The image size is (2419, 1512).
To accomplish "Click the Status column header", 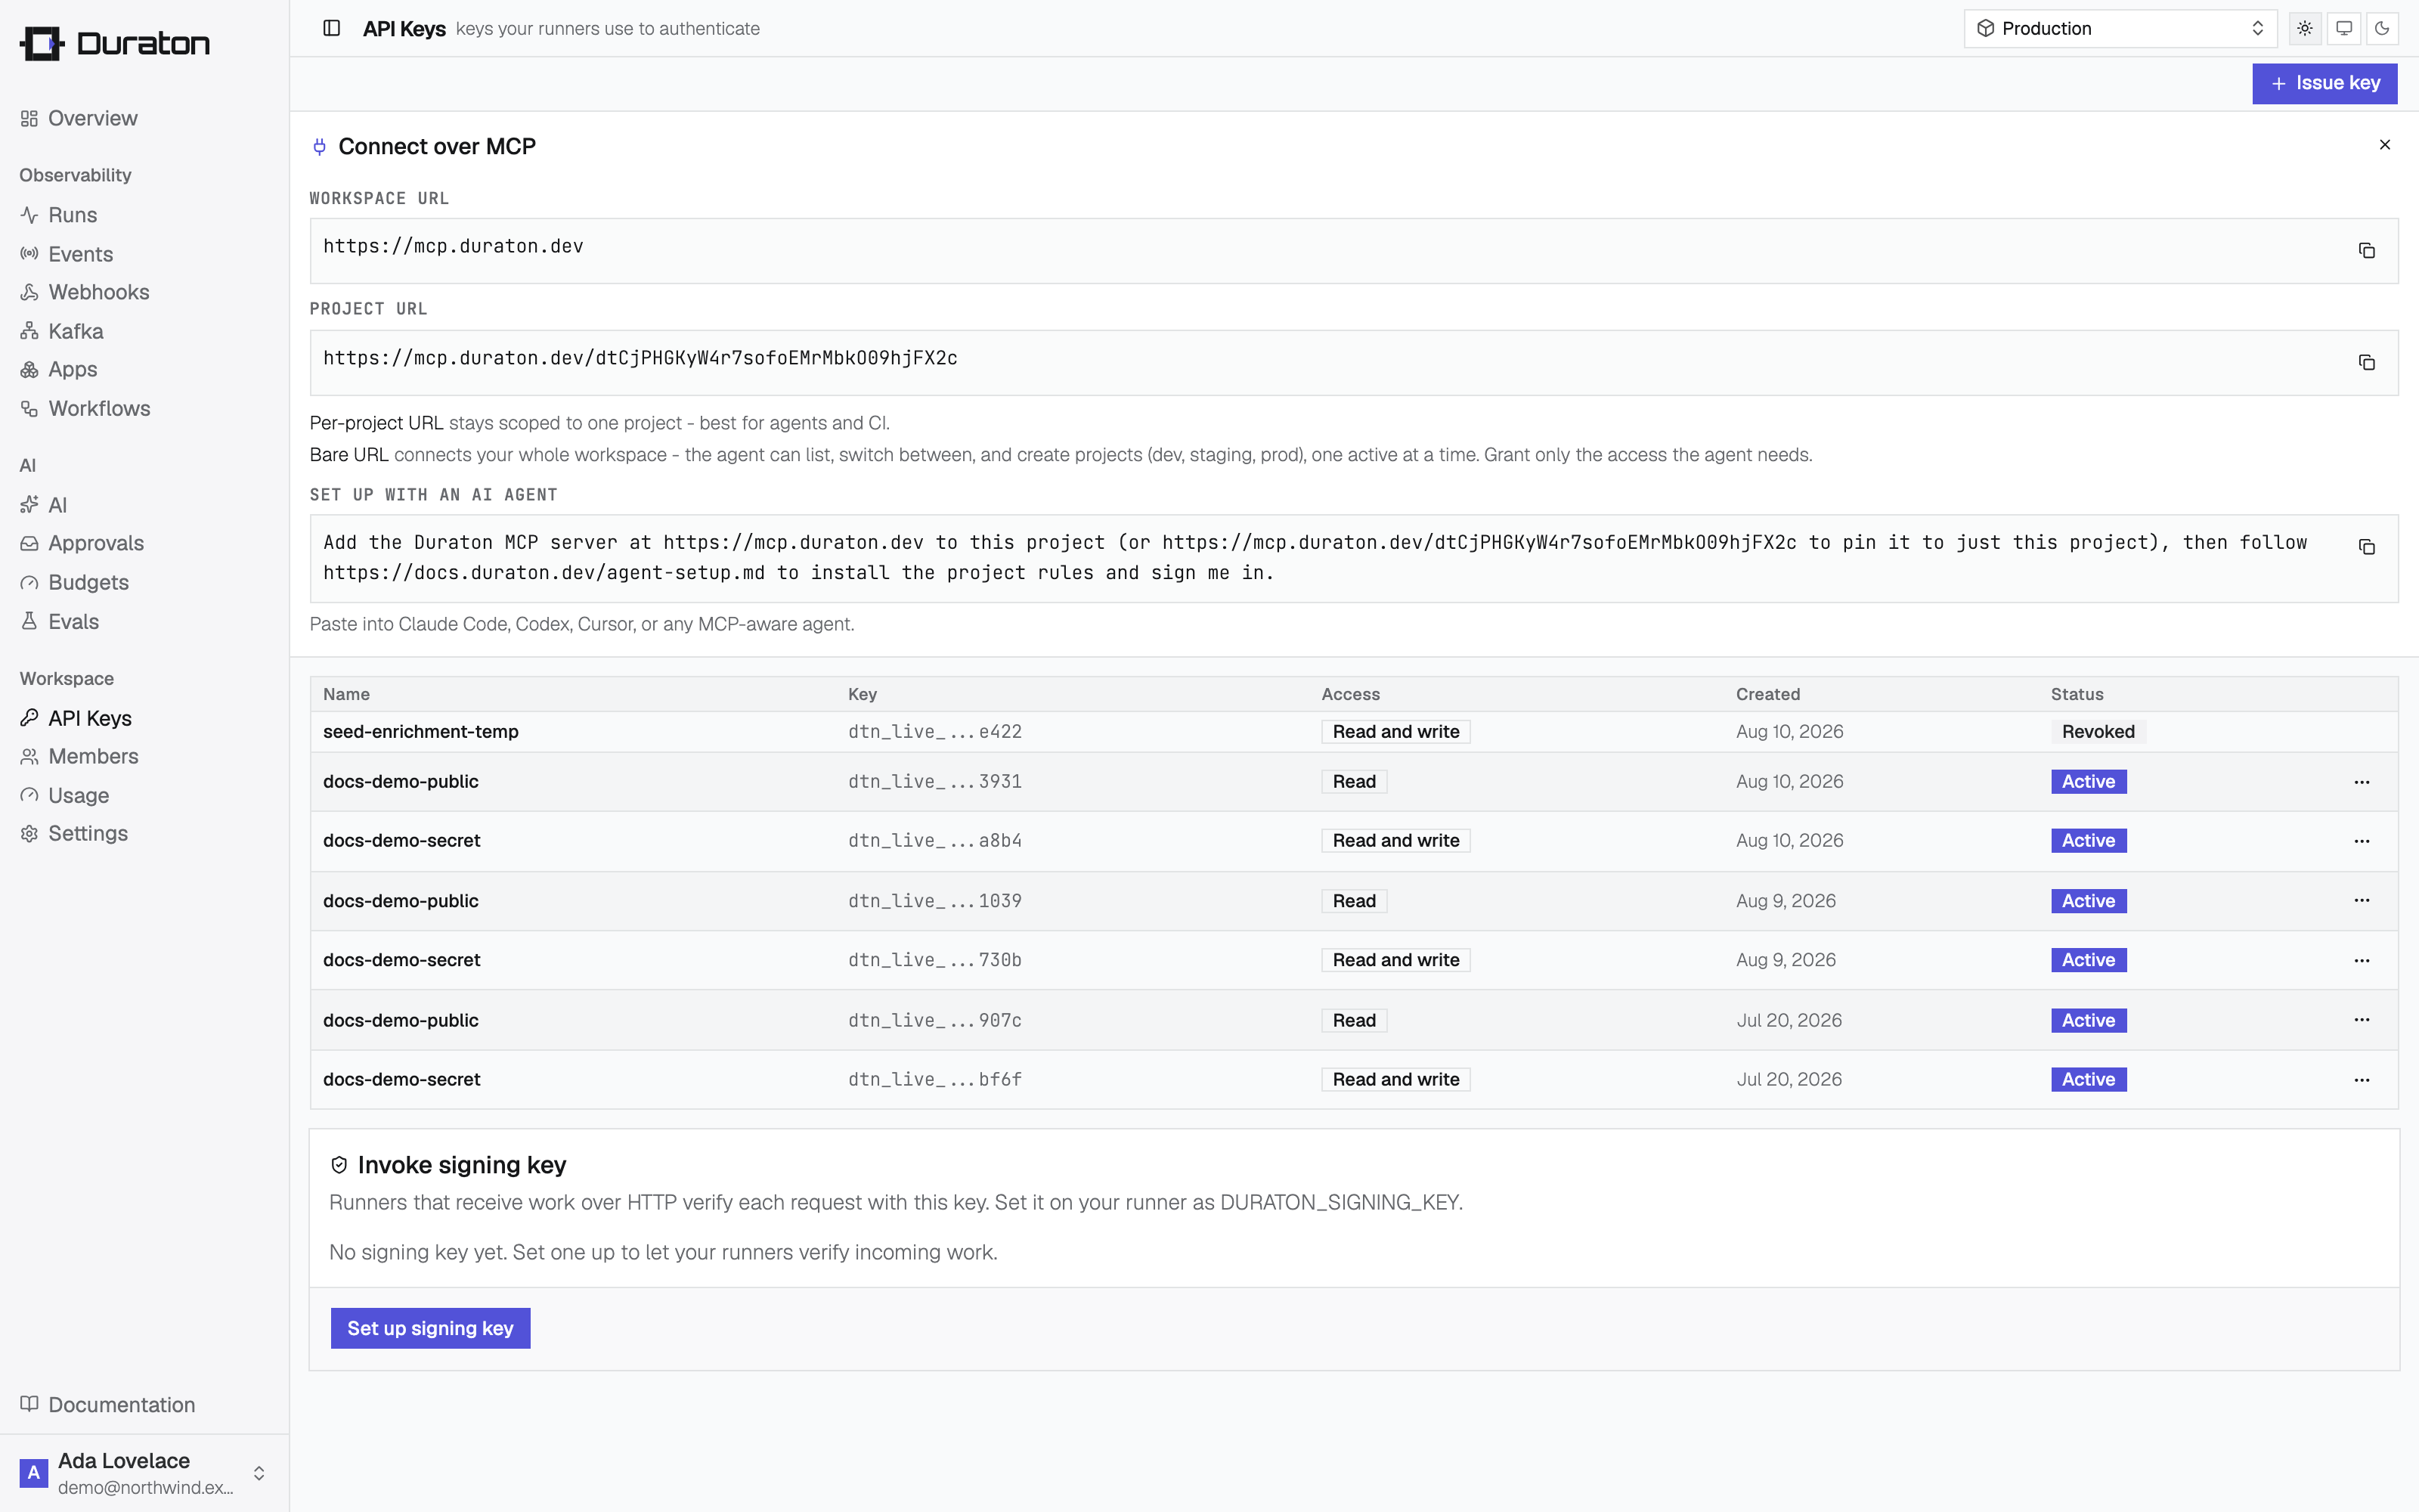I will pos(2077,694).
